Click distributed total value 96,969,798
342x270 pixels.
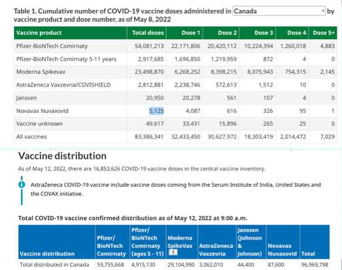pos(314,265)
